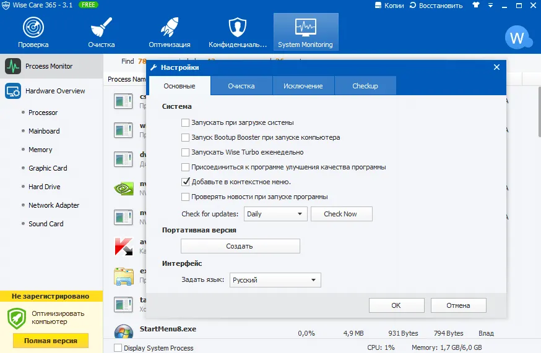Confirm settings with OK button
Screen dimensions: 541x353
pyautogui.click(x=396, y=305)
